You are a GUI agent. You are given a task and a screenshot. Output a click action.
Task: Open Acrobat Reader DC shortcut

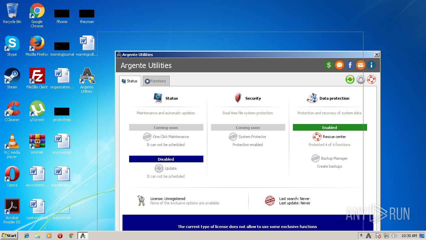point(12,211)
